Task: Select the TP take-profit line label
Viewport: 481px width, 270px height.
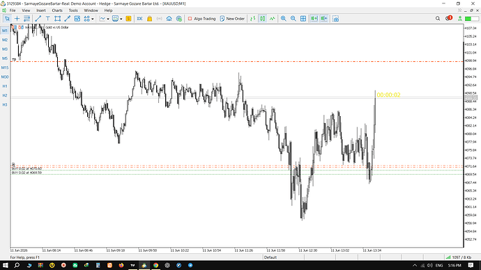Action: (14, 60)
